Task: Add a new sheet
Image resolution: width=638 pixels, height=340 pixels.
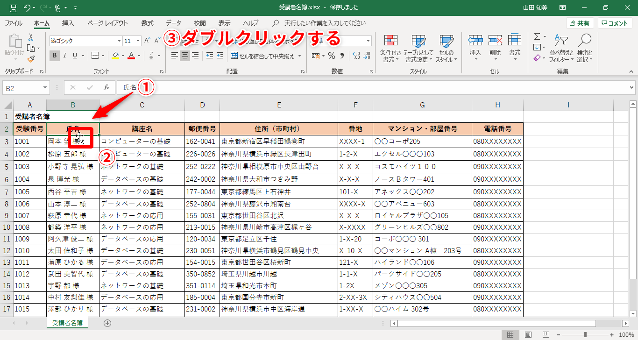Action: (x=107, y=323)
